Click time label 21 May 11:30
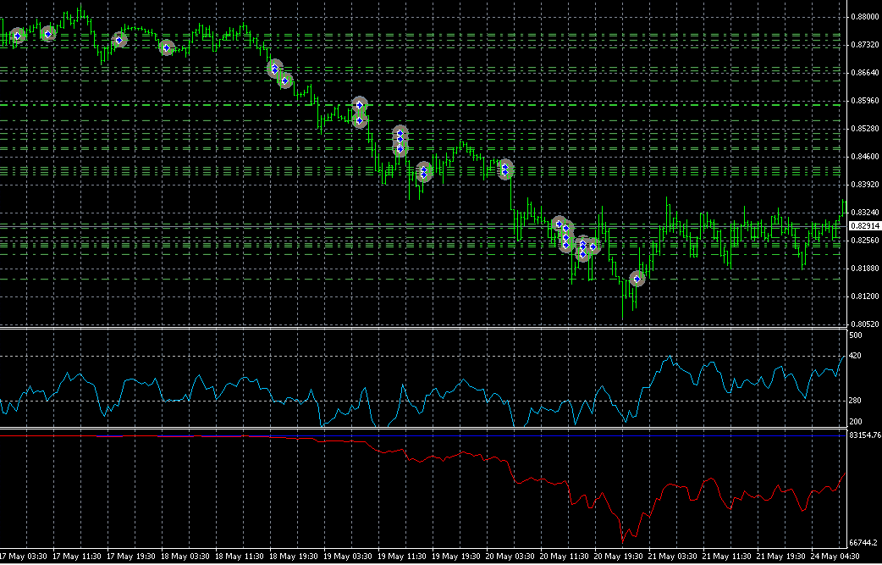Viewport: 882px width, 565px height. (x=725, y=556)
